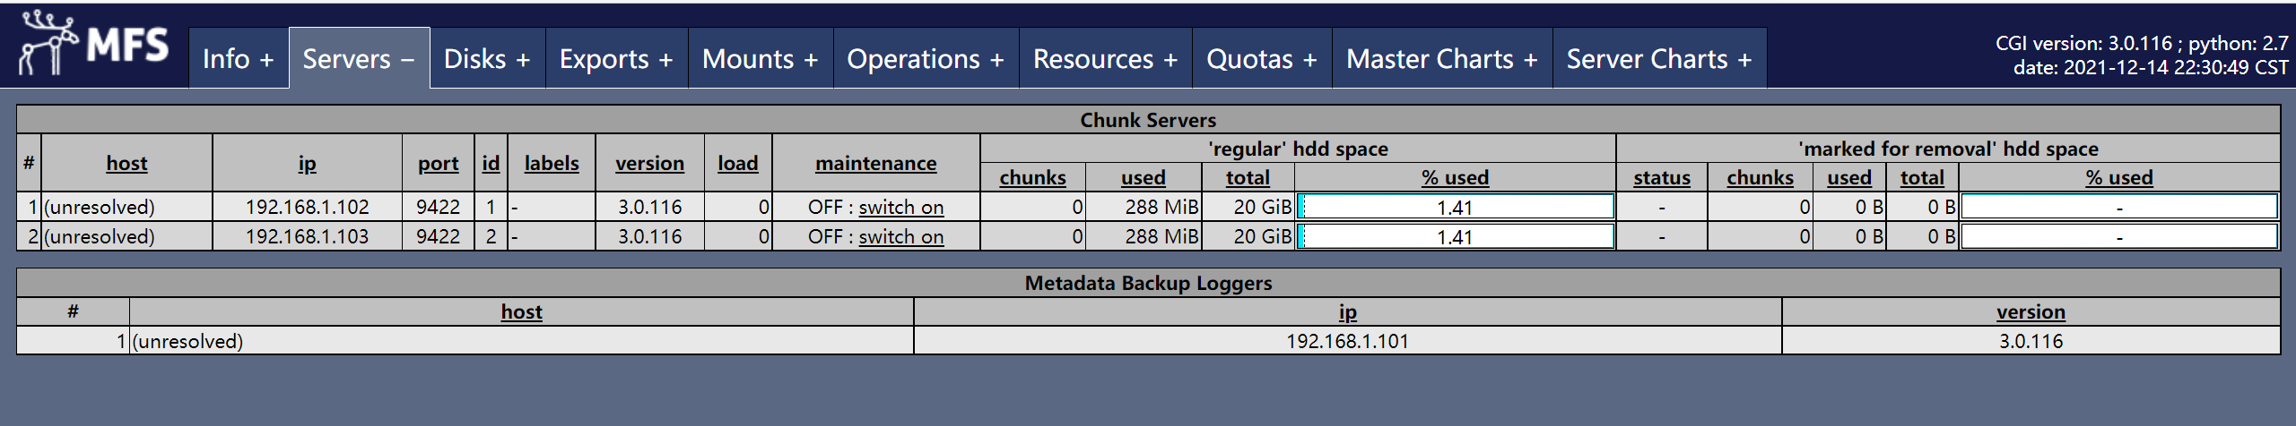
Task: Sort chunk servers by port
Action: tap(438, 163)
